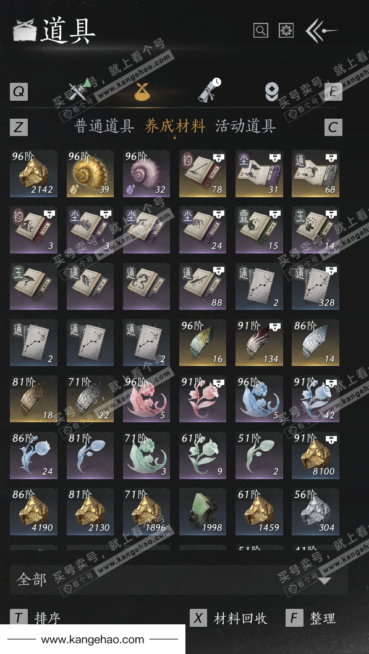This screenshot has width=369, height=654.
Task: Select the 96阶 pink flower item
Action: (146, 399)
